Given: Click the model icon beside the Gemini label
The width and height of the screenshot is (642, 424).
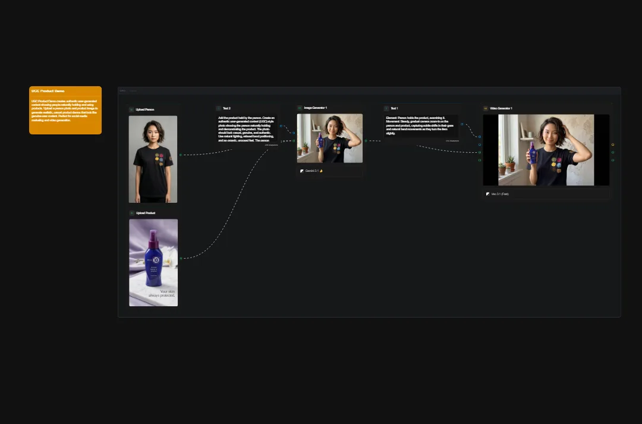Looking at the screenshot, I should 301,171.
